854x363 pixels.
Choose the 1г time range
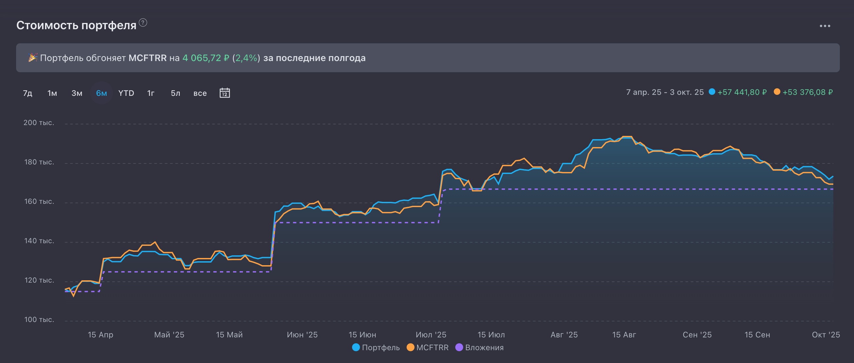point(151,93)
